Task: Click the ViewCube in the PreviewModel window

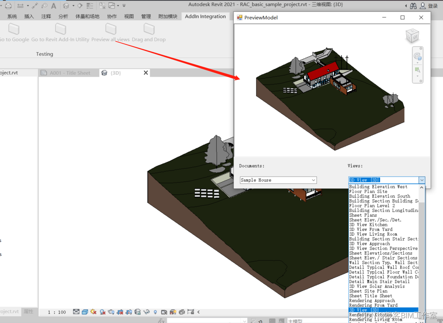Action: coord(412,36)
